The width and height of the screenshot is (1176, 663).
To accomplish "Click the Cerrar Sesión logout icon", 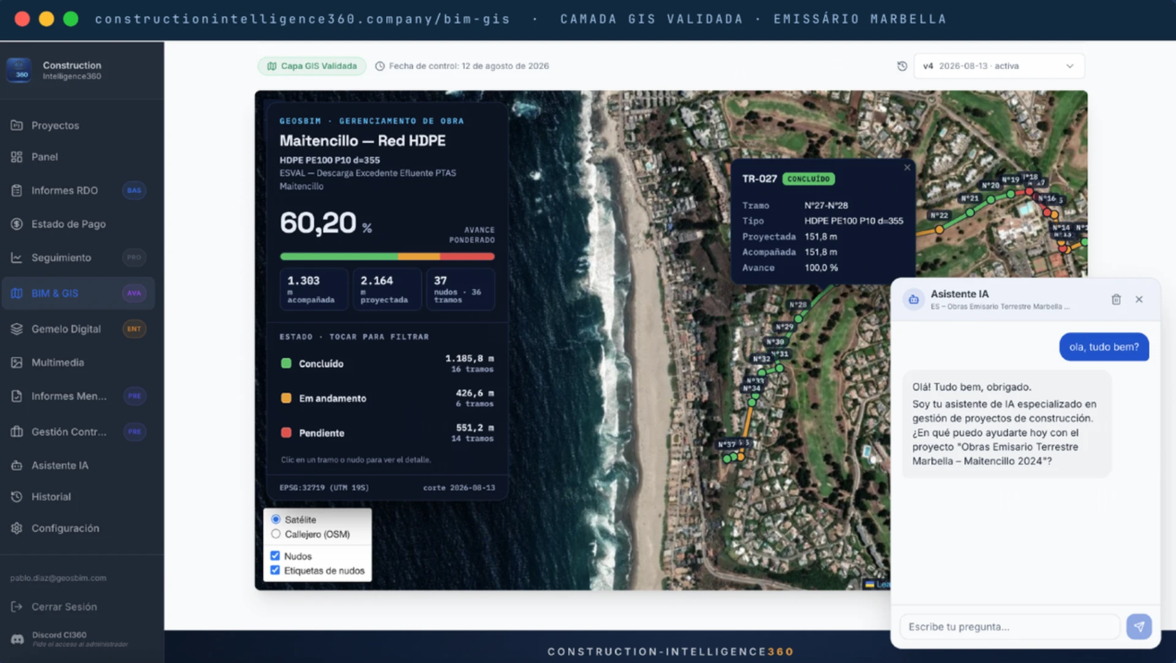I will tap(17, 607).
